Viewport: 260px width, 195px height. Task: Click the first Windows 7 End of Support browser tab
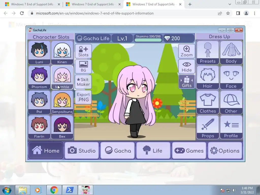pyautogui.click(x=32, y=4)
